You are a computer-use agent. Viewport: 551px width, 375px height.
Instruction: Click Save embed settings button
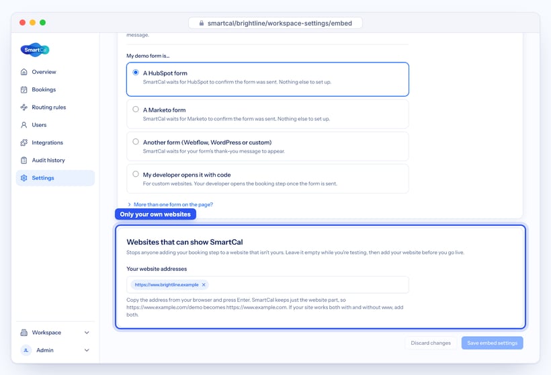[492, 343]
